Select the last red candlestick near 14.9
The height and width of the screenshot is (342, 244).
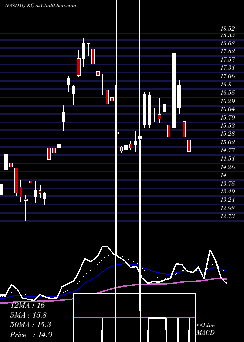click(189, 146)
